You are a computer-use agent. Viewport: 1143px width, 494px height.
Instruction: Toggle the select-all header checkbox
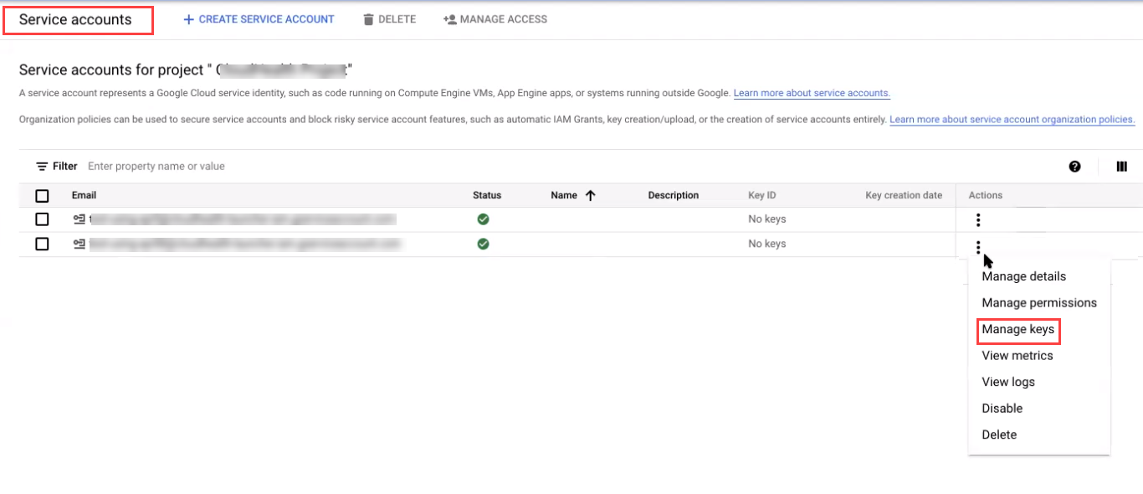pos(42,196)
